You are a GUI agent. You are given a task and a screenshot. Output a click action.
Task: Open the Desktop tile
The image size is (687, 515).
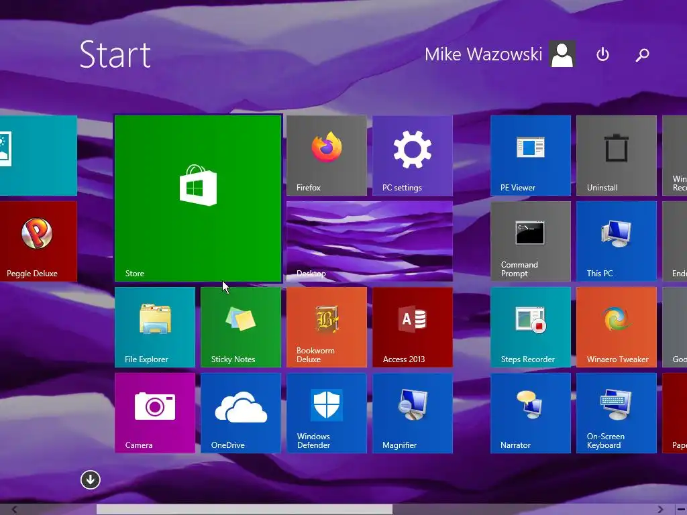click(370, 241)
